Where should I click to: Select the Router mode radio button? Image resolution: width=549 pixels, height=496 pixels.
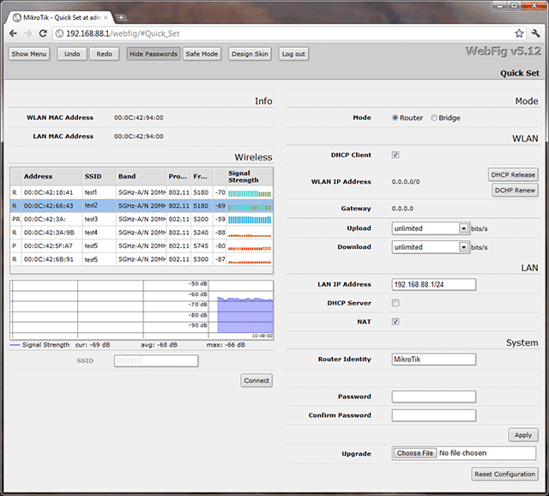coord(395,118)
